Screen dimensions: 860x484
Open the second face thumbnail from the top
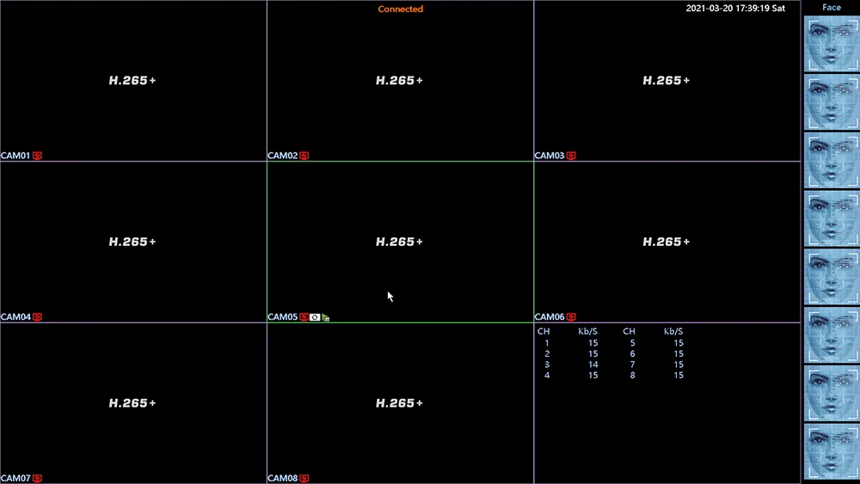832,102
